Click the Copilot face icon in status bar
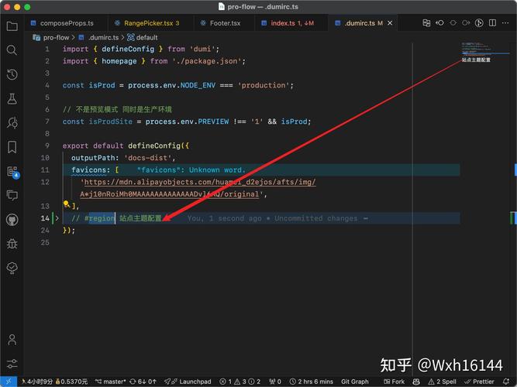Image resolution: width=517 pixels, height=387 pixels. [x=416, y=382]
